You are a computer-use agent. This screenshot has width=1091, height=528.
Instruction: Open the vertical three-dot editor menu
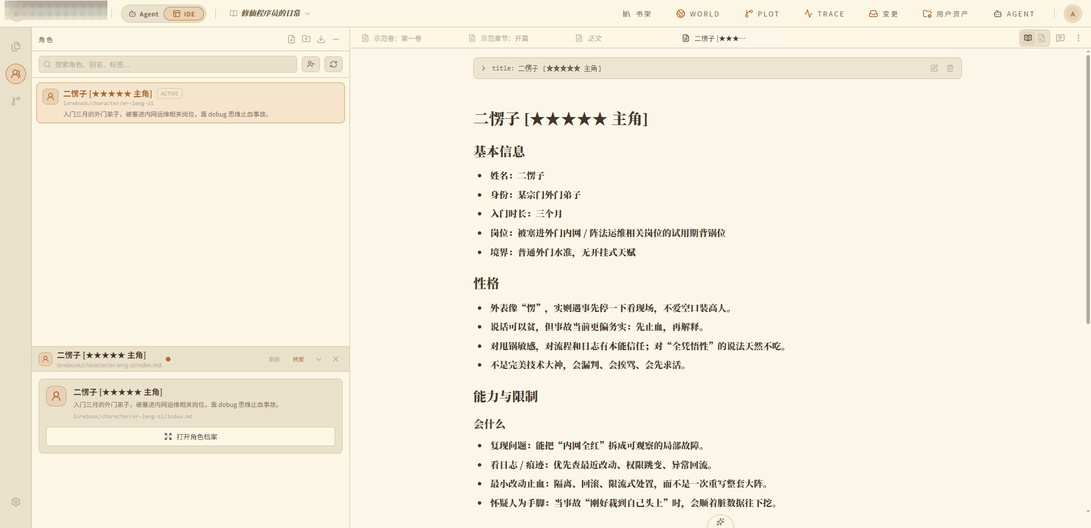[1078, 38]
